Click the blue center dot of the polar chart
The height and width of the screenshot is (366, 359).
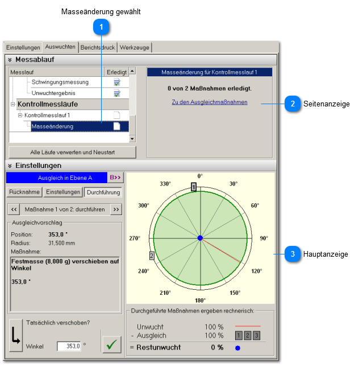click(200, 238)
